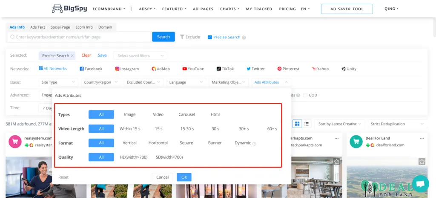Switch to list view layout icon
Image resolution: width=436 pixels, height=198 pixels.
coord(307,124)
